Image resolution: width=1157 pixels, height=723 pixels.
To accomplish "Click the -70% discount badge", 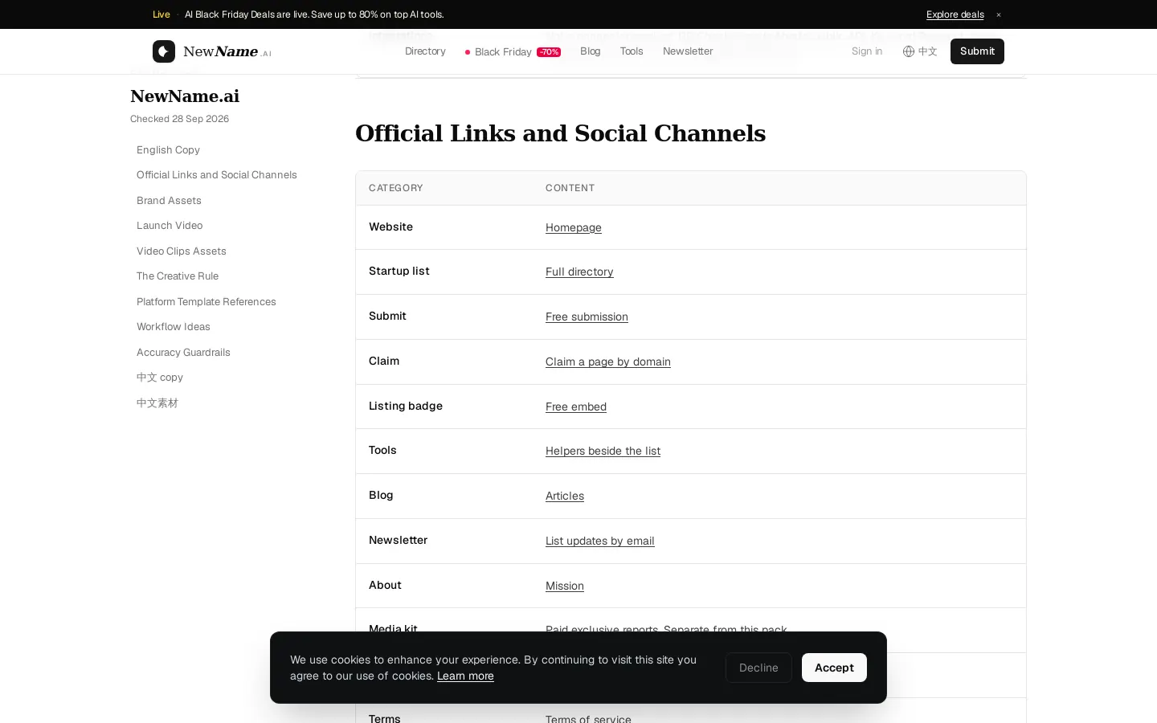I will pyautogui.click(x=549, y=52).
